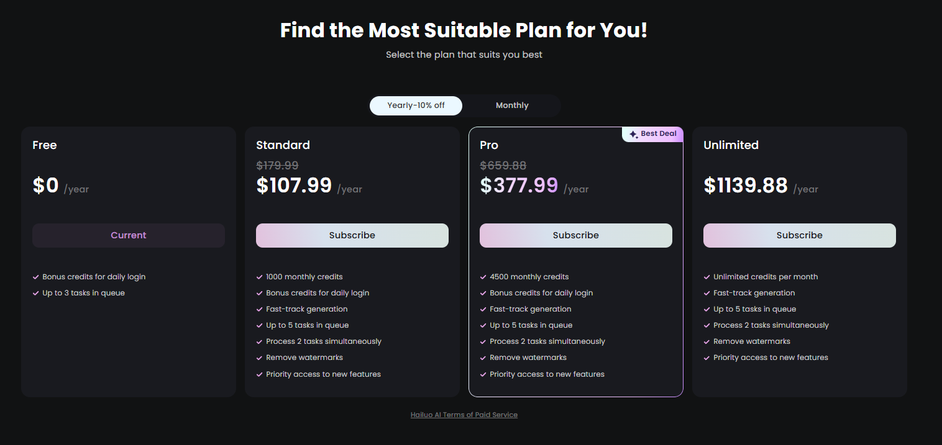Viewport: 942px width, 445px height.
Task: Click checkmark next to Up to 3 tasks in queue
Action: (36, 294)
